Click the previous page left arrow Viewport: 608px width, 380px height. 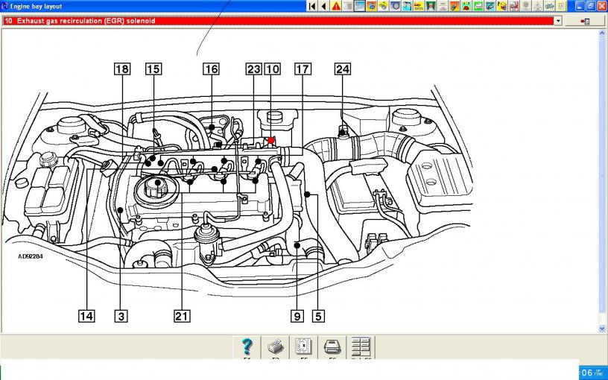click(x=323, y=6)
